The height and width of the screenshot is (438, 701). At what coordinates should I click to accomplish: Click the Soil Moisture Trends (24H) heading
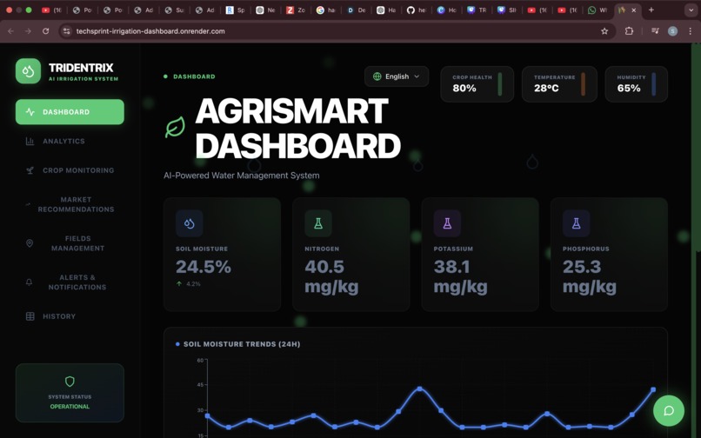[x=242, y=344]
